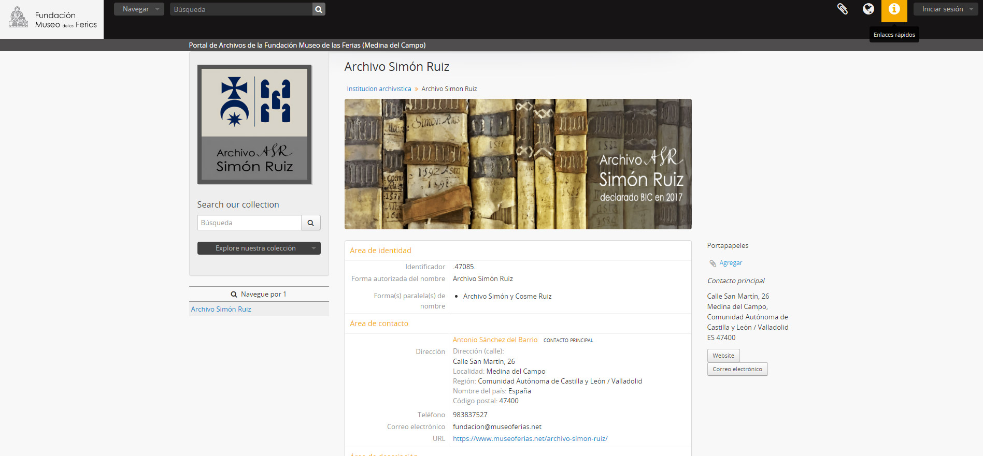The width and height of the screenshot is (983, 456).
Task: Click the Archivo Simón Ruiz logo thumbnail
Action: 254,124
